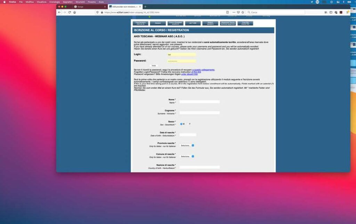Click the red extension icon in toolbar
The height and width of the screenshot is (224, 356).
pyautogui.click(x=341, y=12)
